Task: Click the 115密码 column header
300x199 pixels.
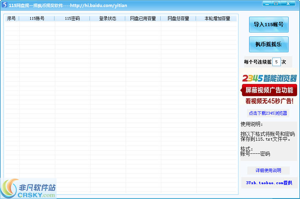Action: point(72,18)
